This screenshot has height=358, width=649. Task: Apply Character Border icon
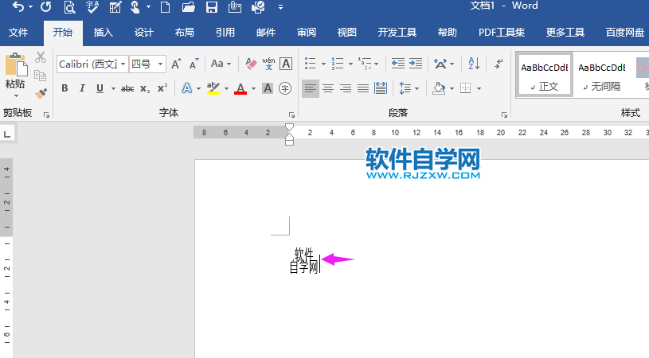pyautogui.click(x=286, y=64)
